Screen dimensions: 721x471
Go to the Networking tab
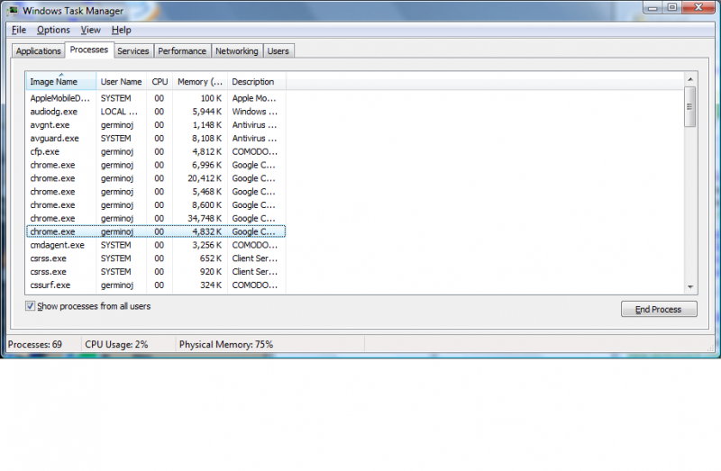coord(237,51)
